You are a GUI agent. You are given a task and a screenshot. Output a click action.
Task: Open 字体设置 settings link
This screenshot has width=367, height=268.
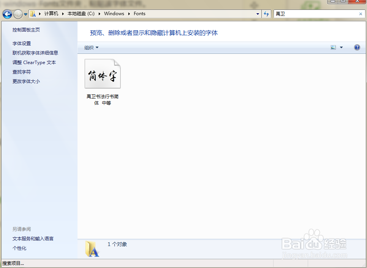21,43
